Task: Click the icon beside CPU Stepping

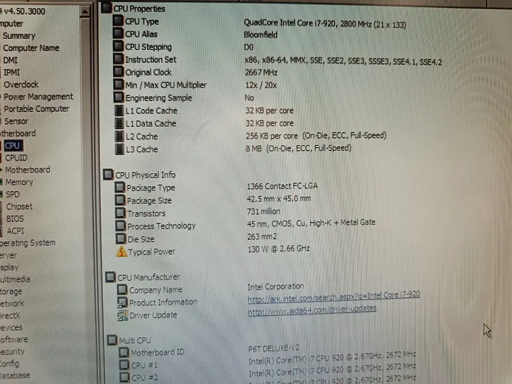Action: click(118, 47)
